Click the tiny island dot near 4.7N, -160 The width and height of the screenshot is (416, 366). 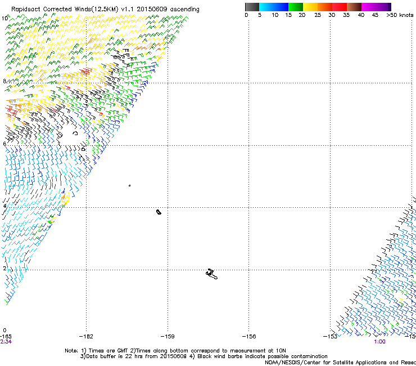coord(129,185)
